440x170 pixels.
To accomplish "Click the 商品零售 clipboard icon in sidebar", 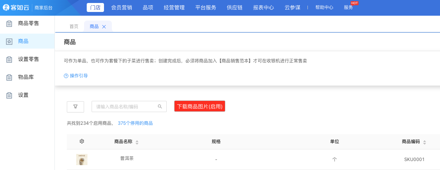I will tap(9, 24).
